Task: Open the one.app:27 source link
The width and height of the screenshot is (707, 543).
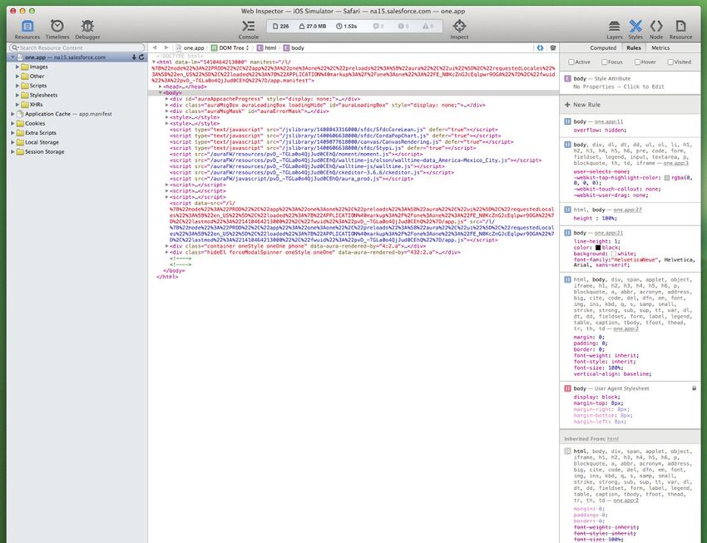Action: (627, 210)
